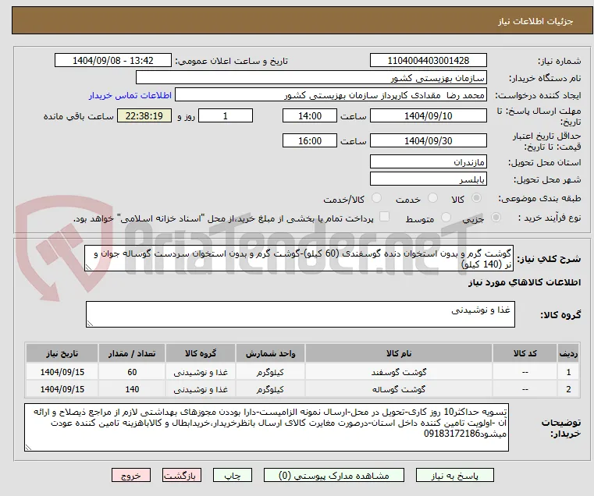Click the resize grip of شرح کلی نیاز box
Viewport: 594px width, 496px height.
click(88, 267)
